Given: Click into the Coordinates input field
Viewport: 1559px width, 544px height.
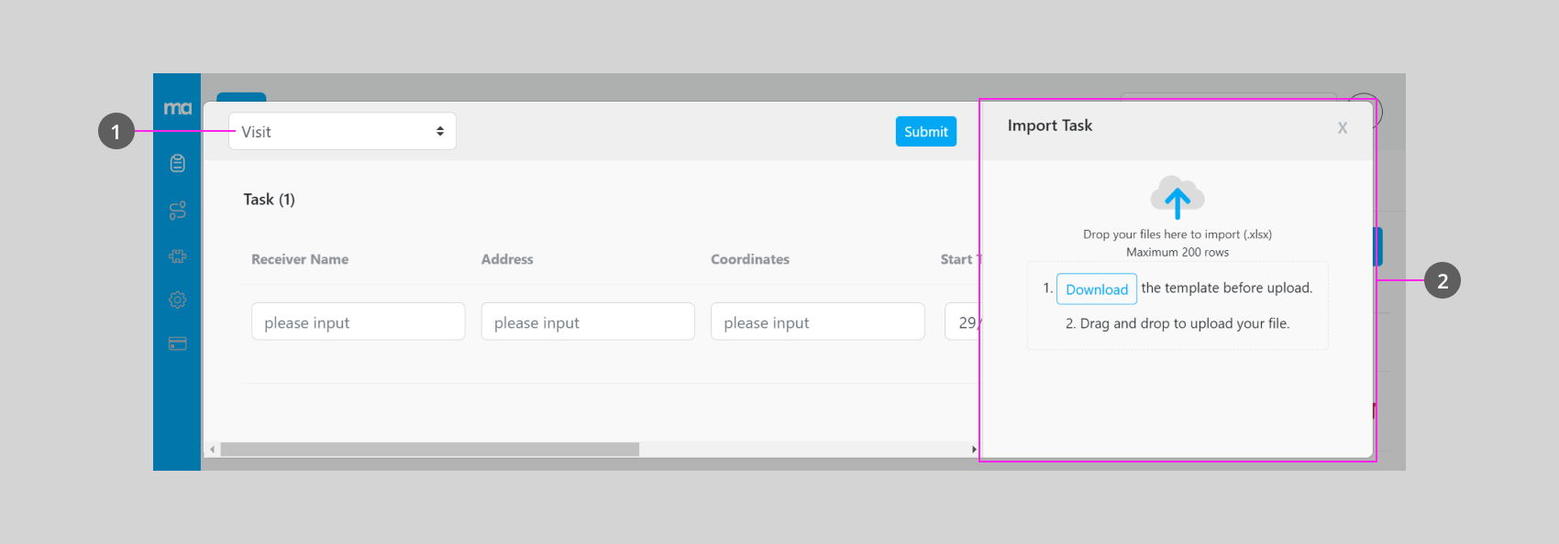Looking at the screenshot, I should pyautogui.click(x=817, y=322).
